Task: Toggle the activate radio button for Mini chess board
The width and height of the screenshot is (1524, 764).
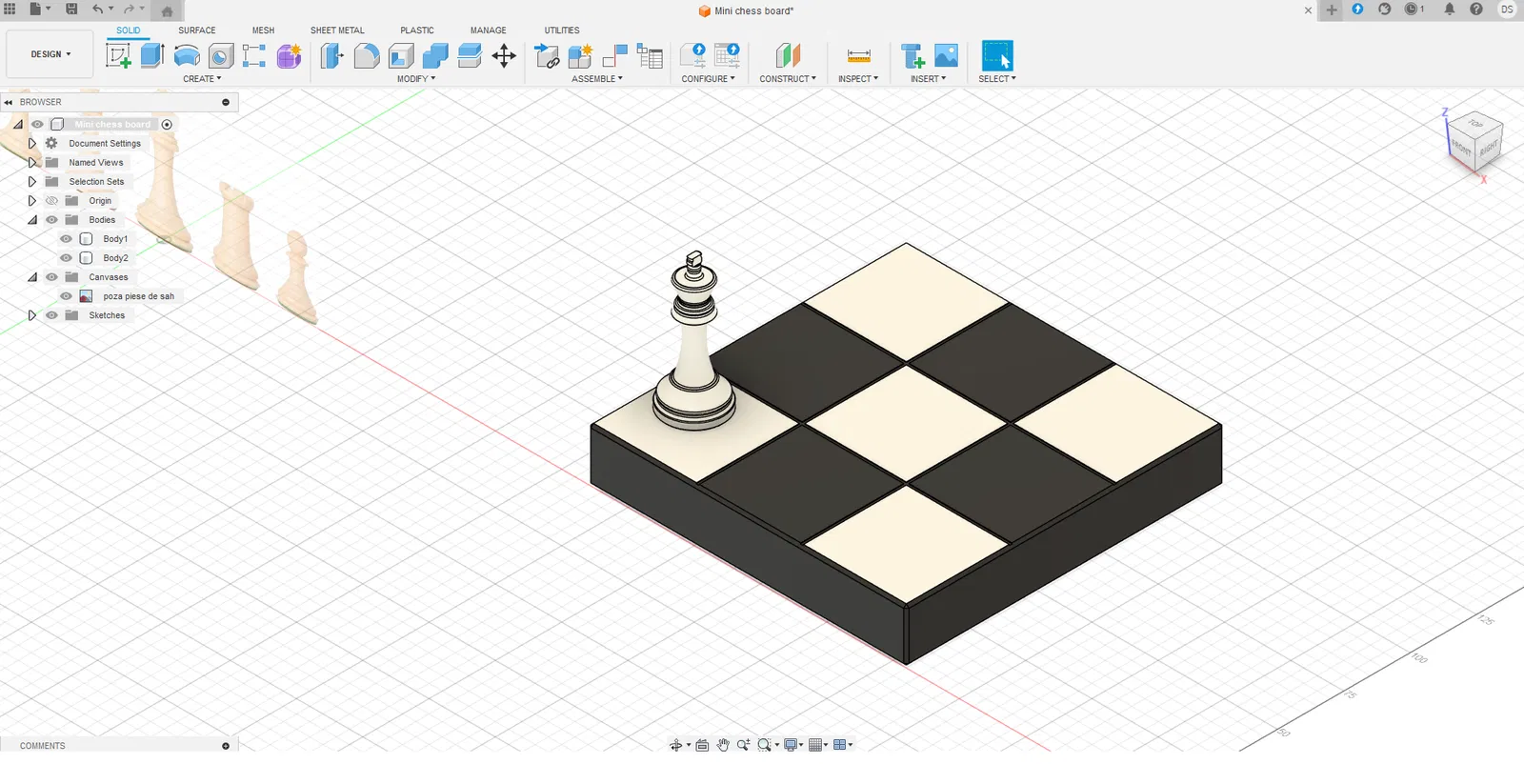Action: (167, 125)
